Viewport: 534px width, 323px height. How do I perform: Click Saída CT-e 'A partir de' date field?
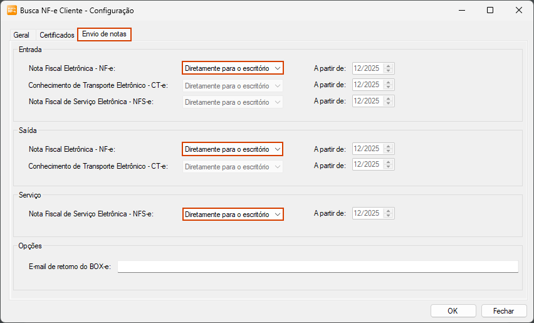point(368,164)
